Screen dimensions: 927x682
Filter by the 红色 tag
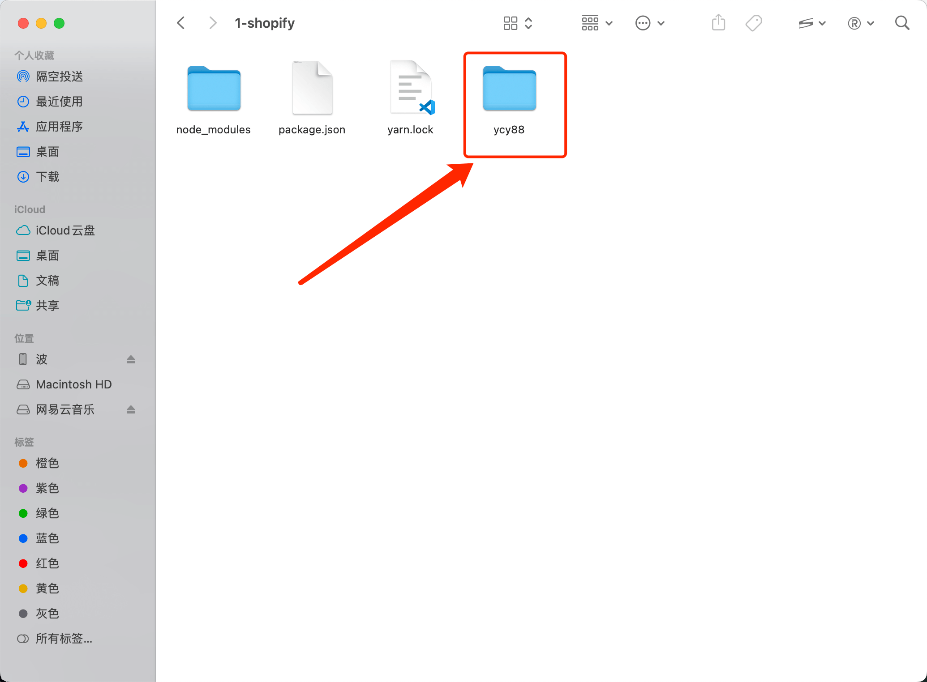[47, 563]
